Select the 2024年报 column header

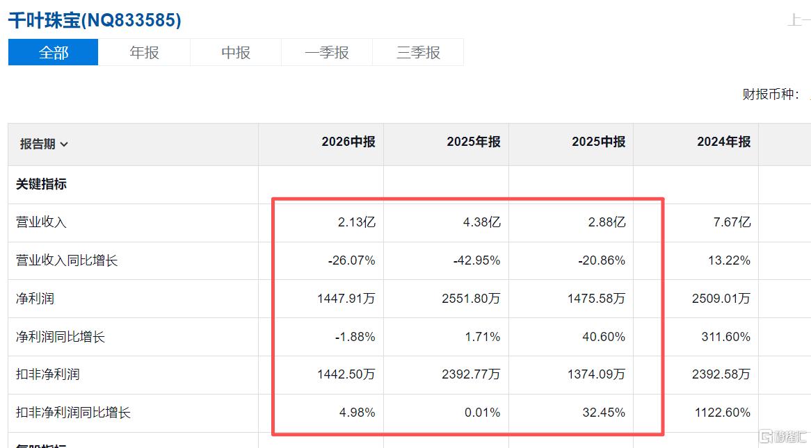coord(724,142)
